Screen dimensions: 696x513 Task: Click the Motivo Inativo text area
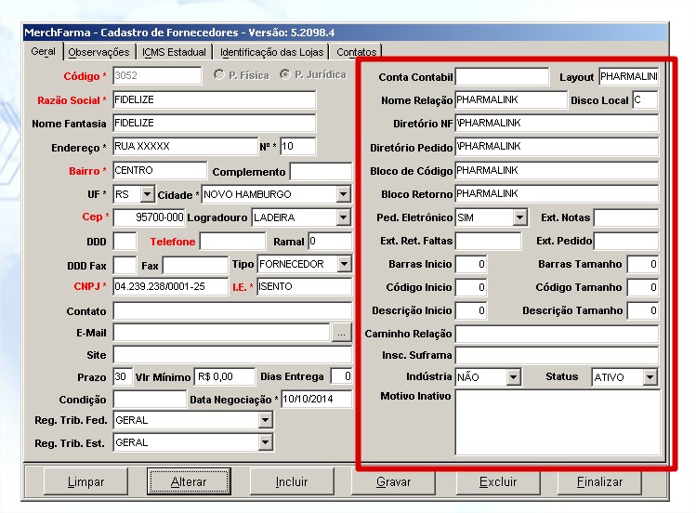pyautogui.click(x=558, y=422)
